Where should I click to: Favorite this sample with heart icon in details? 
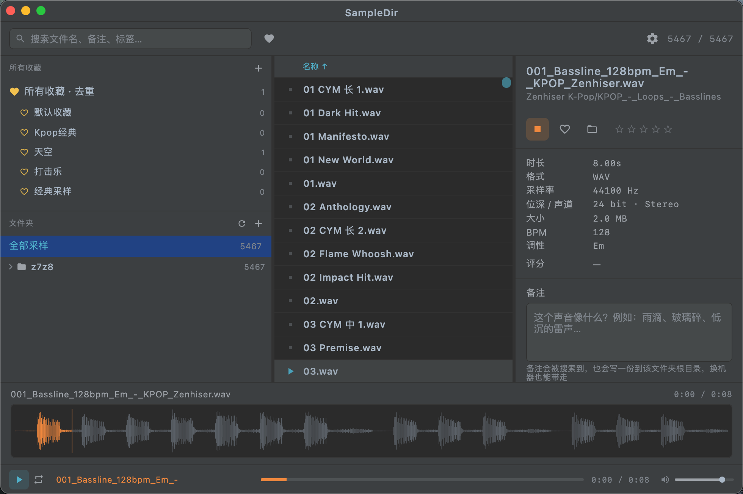point(564,129)
